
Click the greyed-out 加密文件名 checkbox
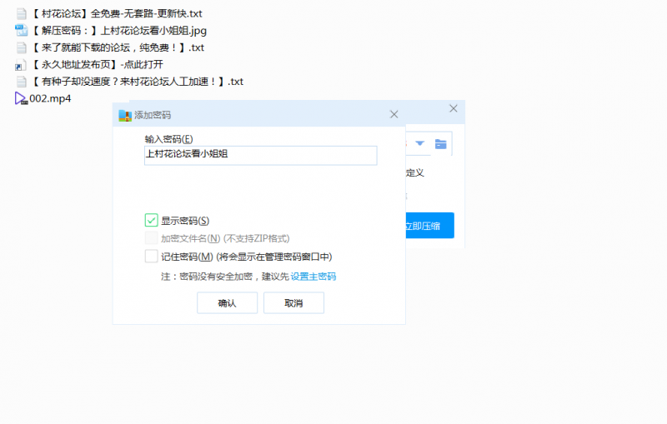pyautogui.click(x=151, y=238)
